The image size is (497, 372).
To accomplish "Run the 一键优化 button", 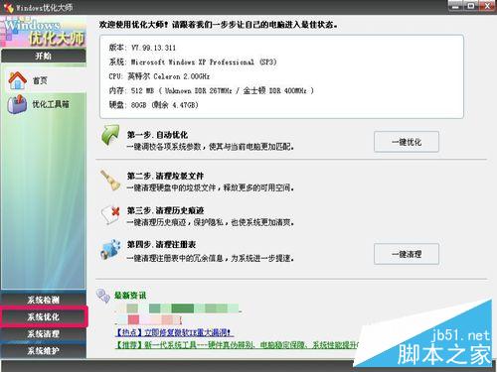I will coord(407,142).
